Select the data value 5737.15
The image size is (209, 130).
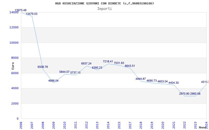pos(76,73)
